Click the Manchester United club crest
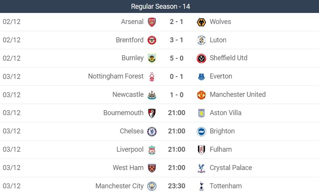The height and width of the screenshot is (194, 319). coord(201,95)
